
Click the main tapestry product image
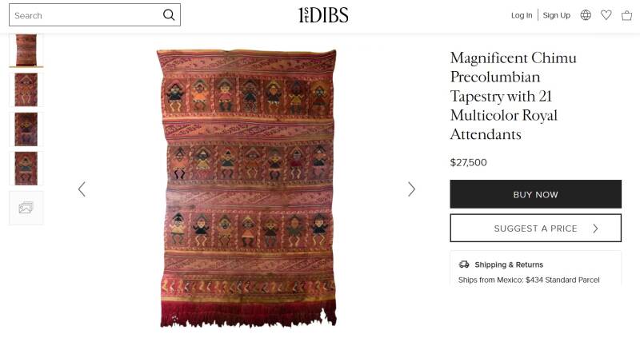point(247,189)
